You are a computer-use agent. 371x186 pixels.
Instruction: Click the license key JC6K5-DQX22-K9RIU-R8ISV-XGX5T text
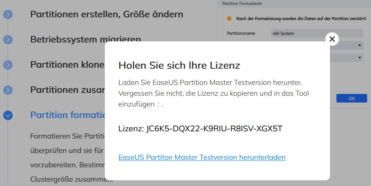click(214, 128)
